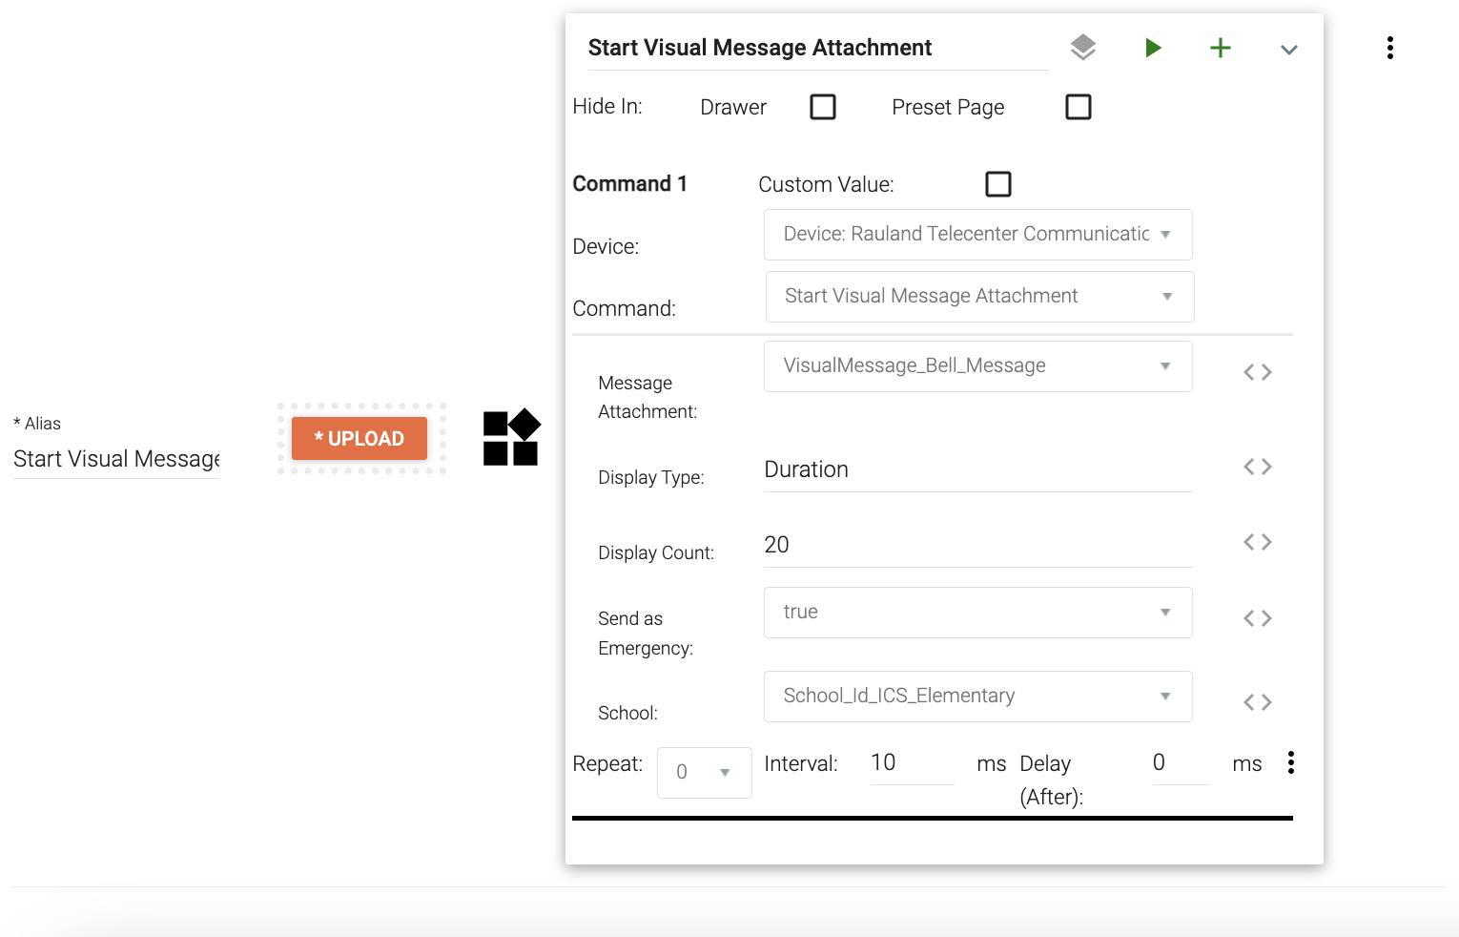Click the Display Count field showing 20

pos(978,545)
